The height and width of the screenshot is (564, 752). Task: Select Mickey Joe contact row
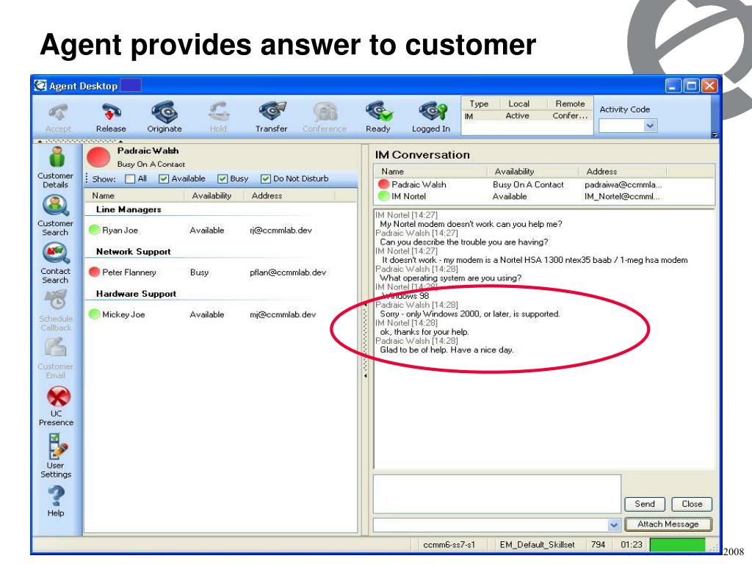click(220, 314)
